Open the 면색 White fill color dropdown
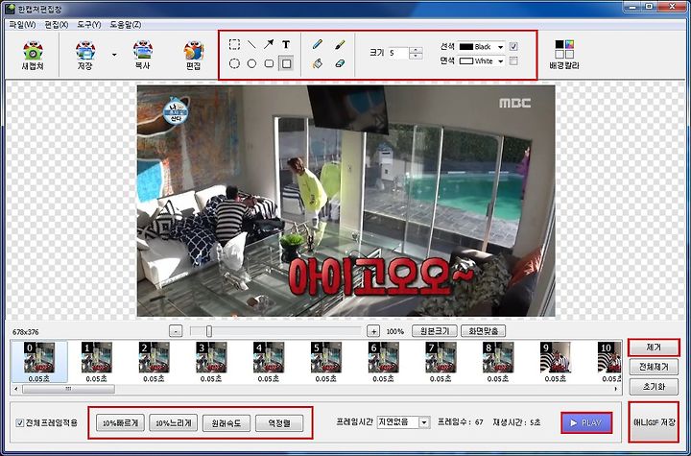The width and height of the screenshot is (691, 456). point(481,60)
